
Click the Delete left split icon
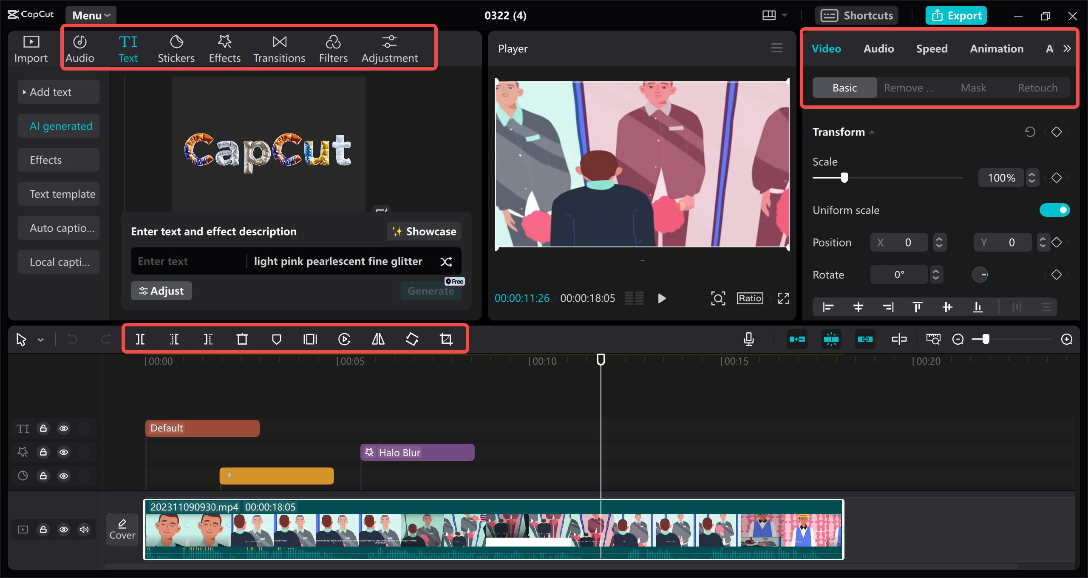click(174, 339)
